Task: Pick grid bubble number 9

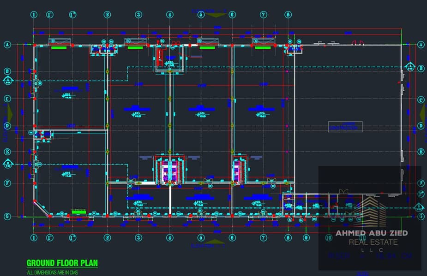Action: pyautogui.click(x=306, y=238)
